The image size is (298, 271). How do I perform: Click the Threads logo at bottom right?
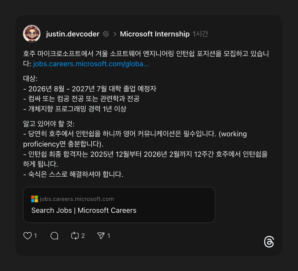[269, 242]
